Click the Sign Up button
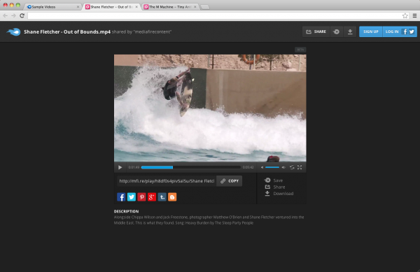The image size is (420, 272). tap(371, 31)
